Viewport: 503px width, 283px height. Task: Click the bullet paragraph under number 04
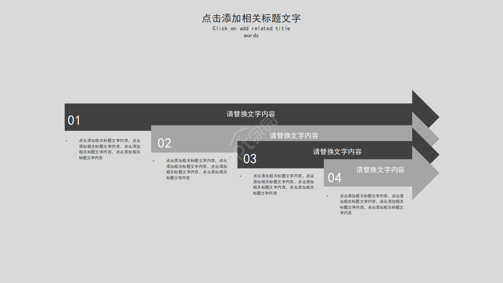point(371,204)
